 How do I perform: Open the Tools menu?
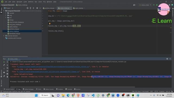pyautogui.click(x=40, y=2)
